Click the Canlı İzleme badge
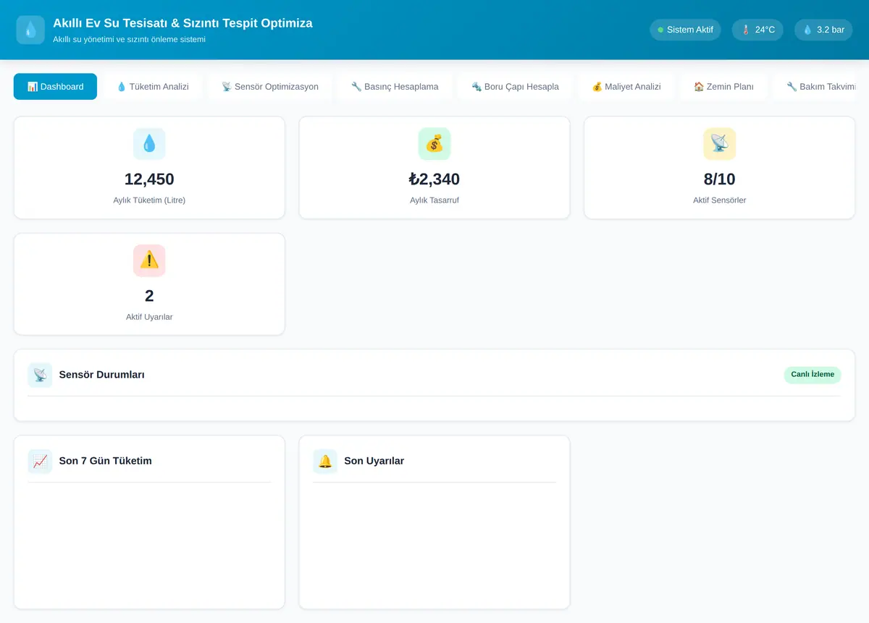The width and height of the screenshot is (869, 623). 813,375
